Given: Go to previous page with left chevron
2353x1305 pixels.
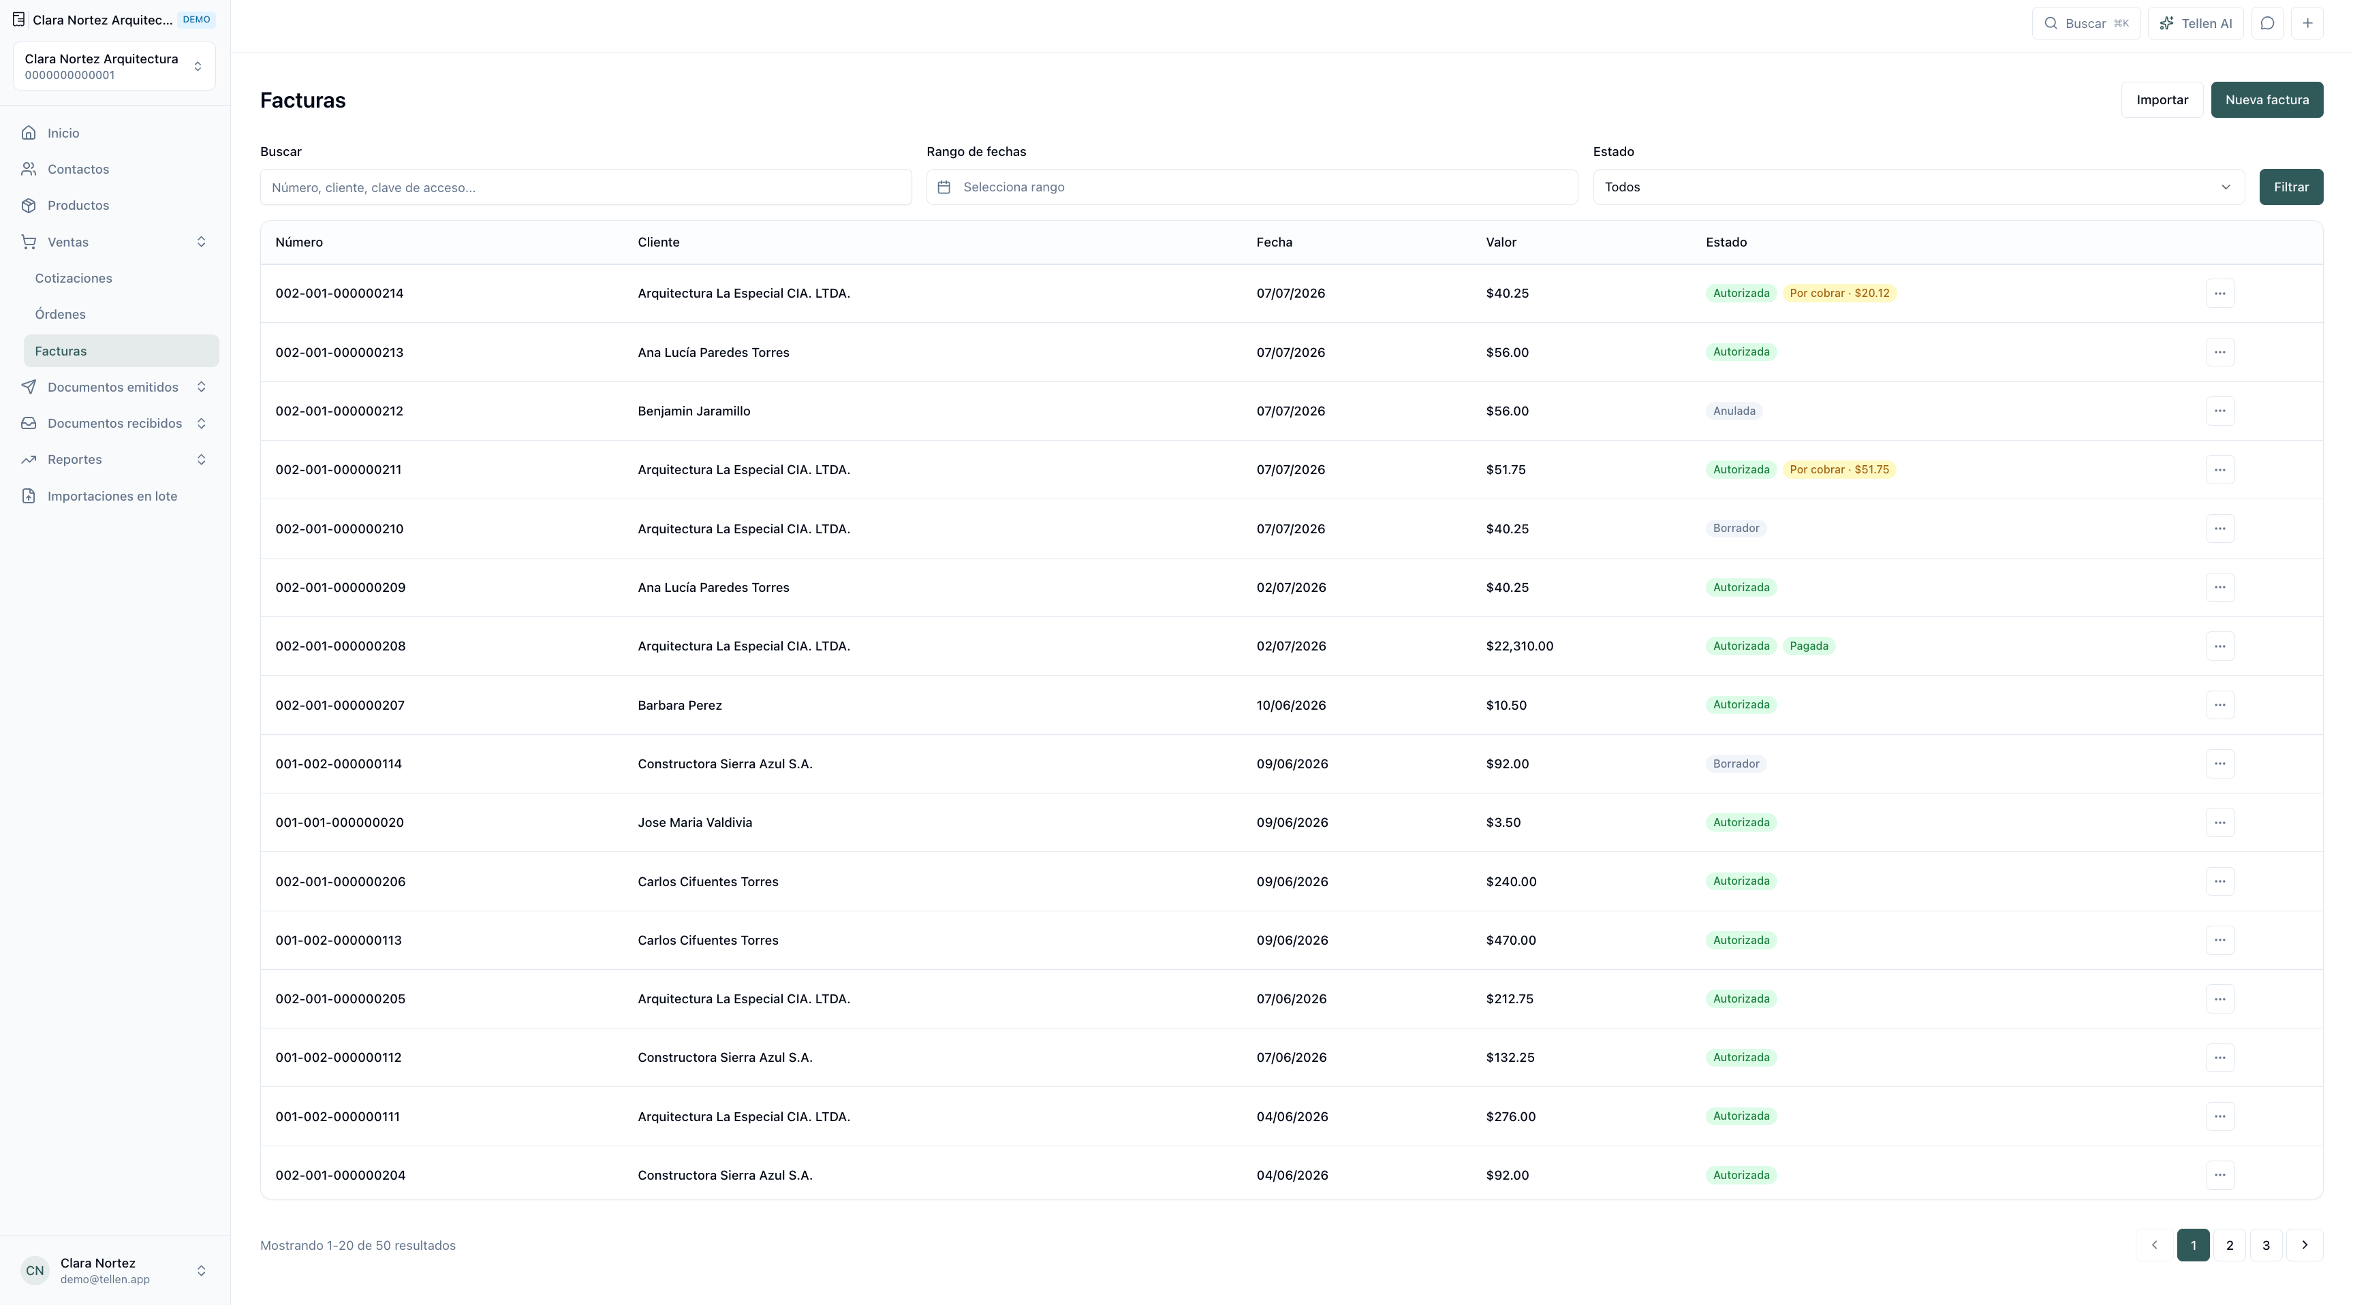Looking at the screenshot, I should tap(2154, 1246).
